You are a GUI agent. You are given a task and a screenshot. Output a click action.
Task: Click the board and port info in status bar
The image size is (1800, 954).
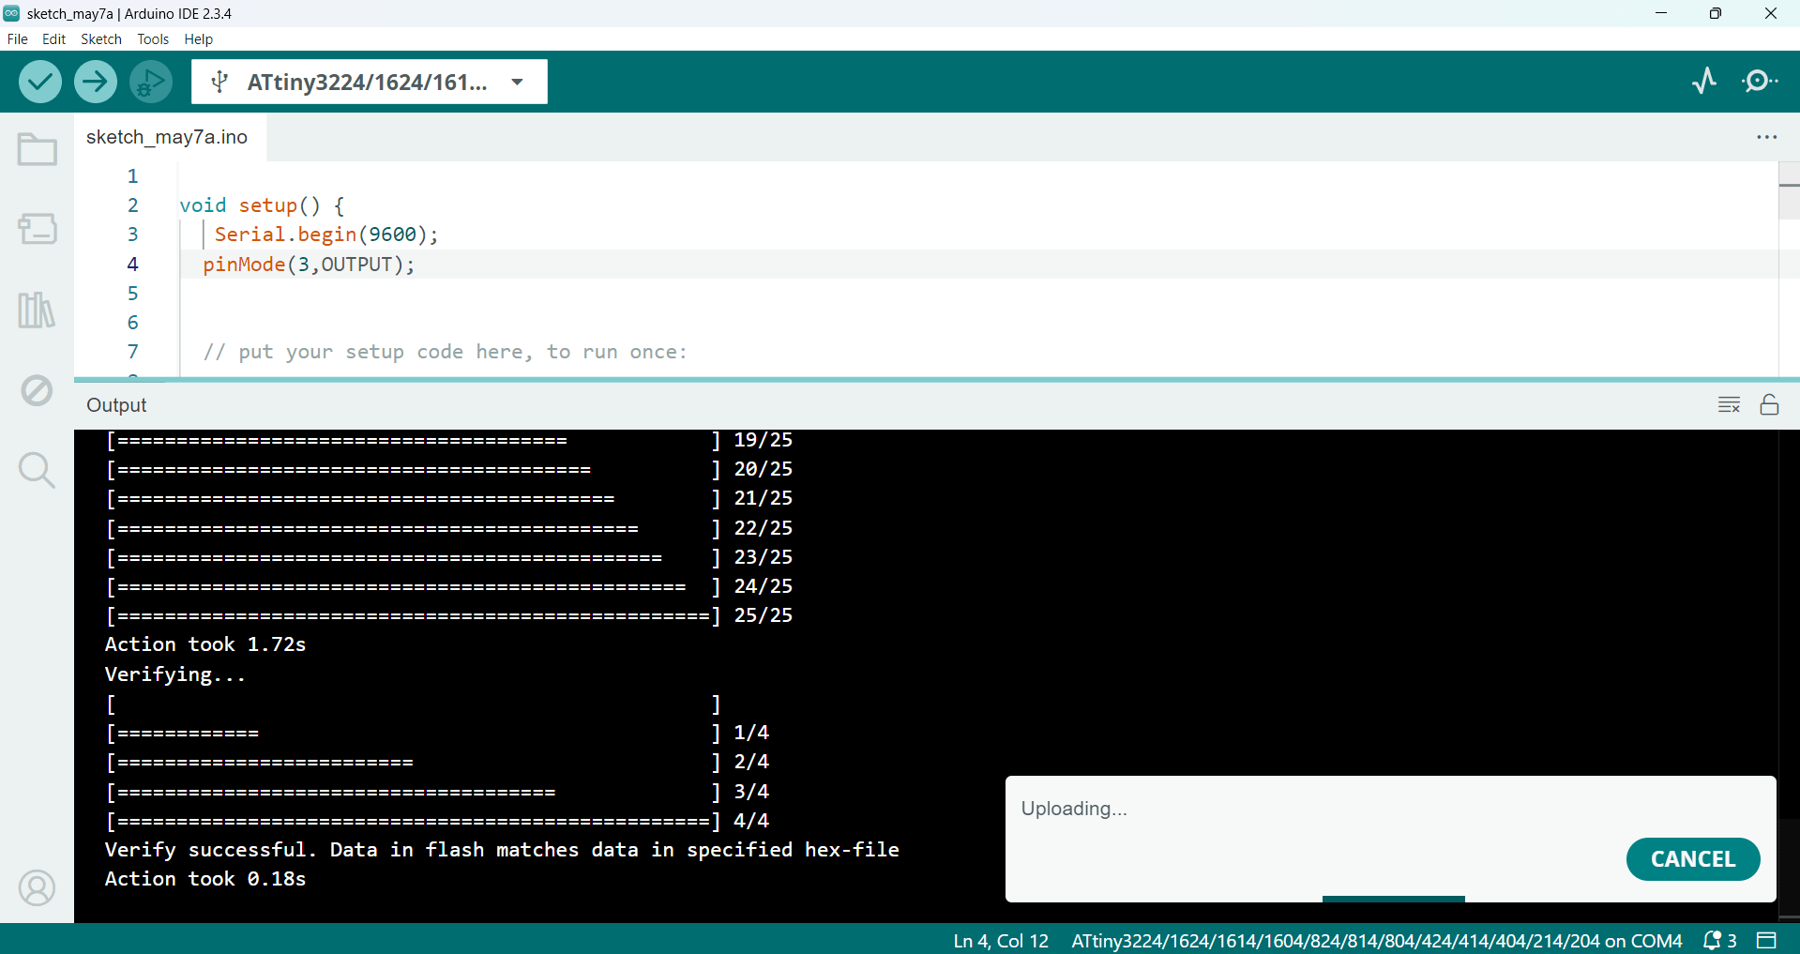click(1377, 940)
